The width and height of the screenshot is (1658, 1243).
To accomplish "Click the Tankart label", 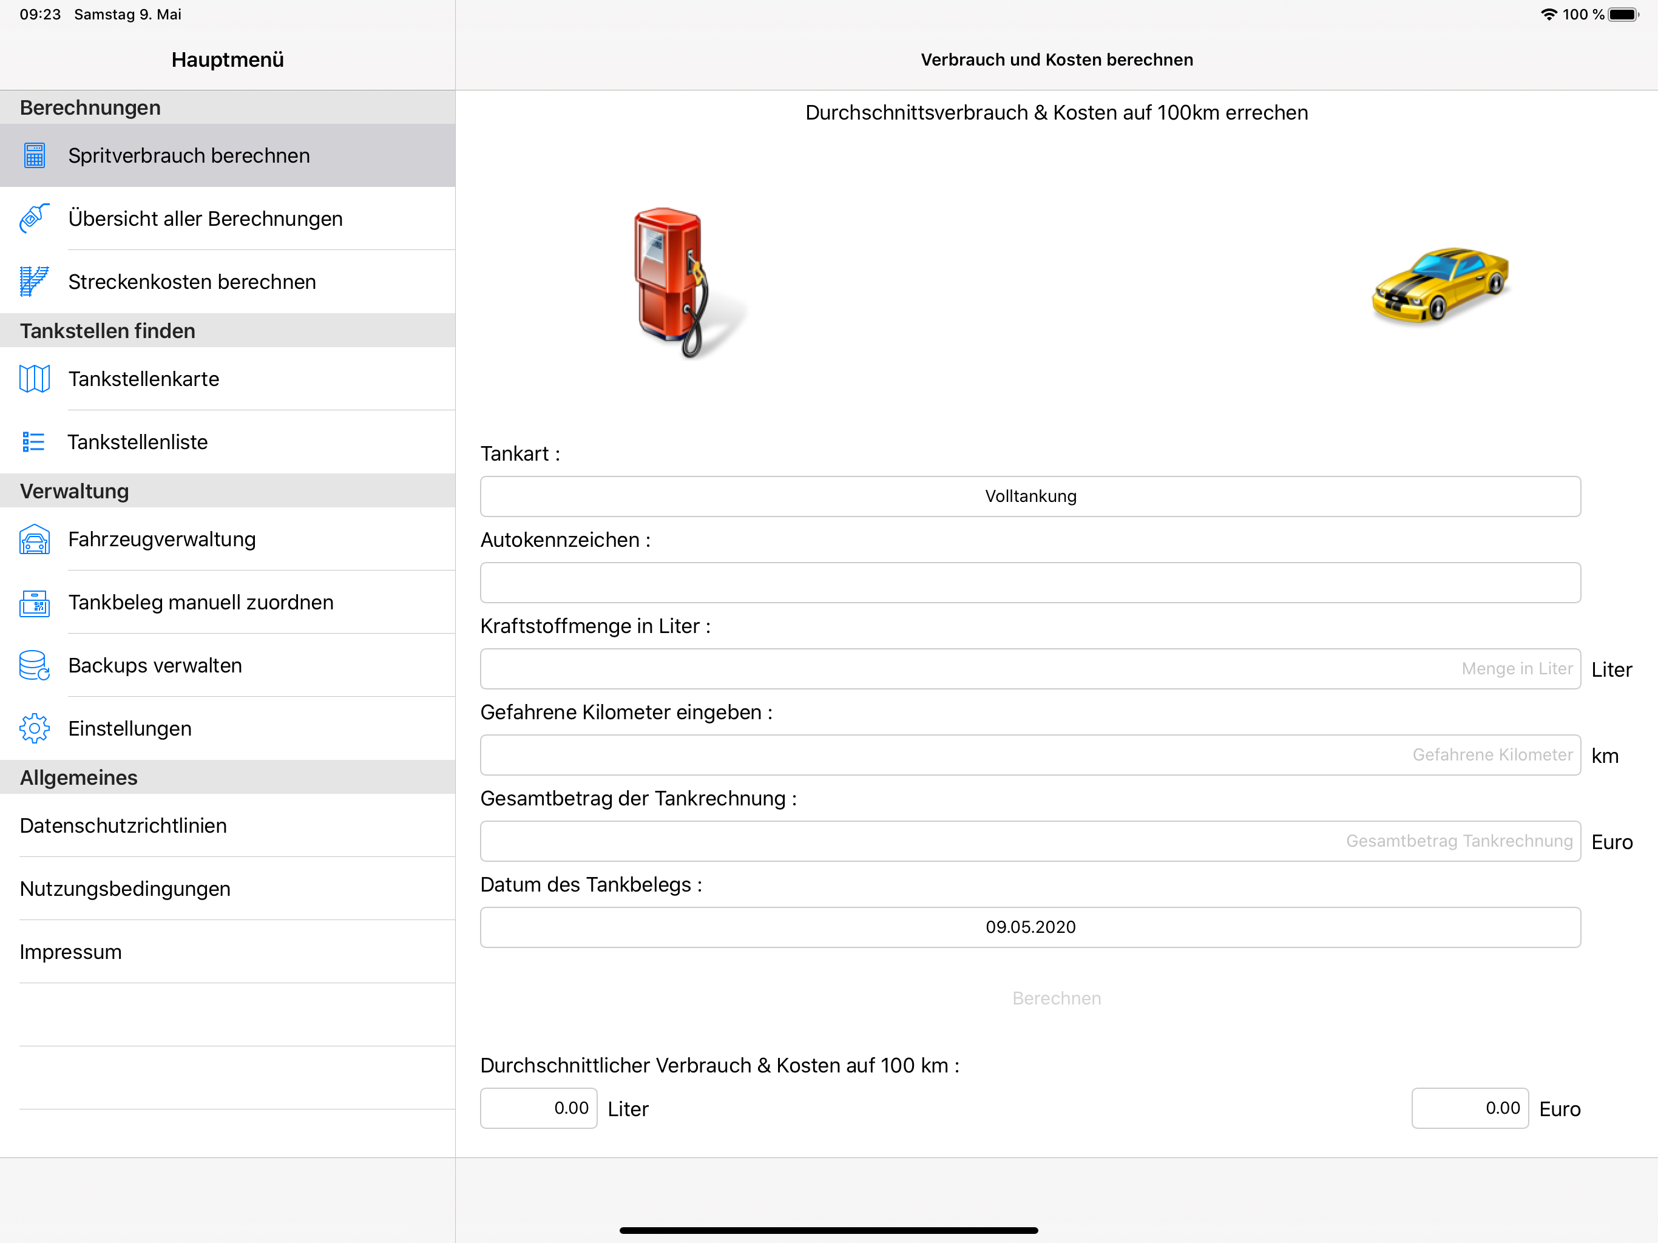I will pyautogui.click(x=520, y=453).
